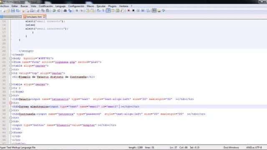Viewport: 267px width, 150px height.
Task: Switch to the first blurred file tab
Action: point(11,17)
